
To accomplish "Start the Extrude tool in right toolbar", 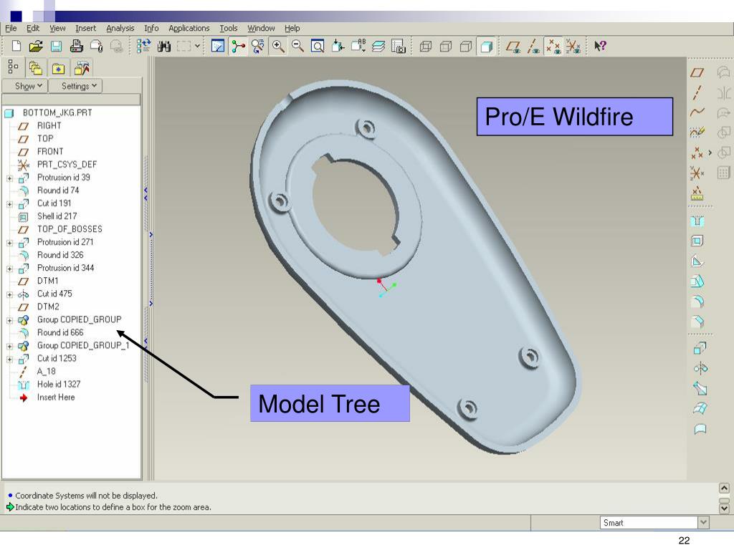I will [x=700, y=349].
